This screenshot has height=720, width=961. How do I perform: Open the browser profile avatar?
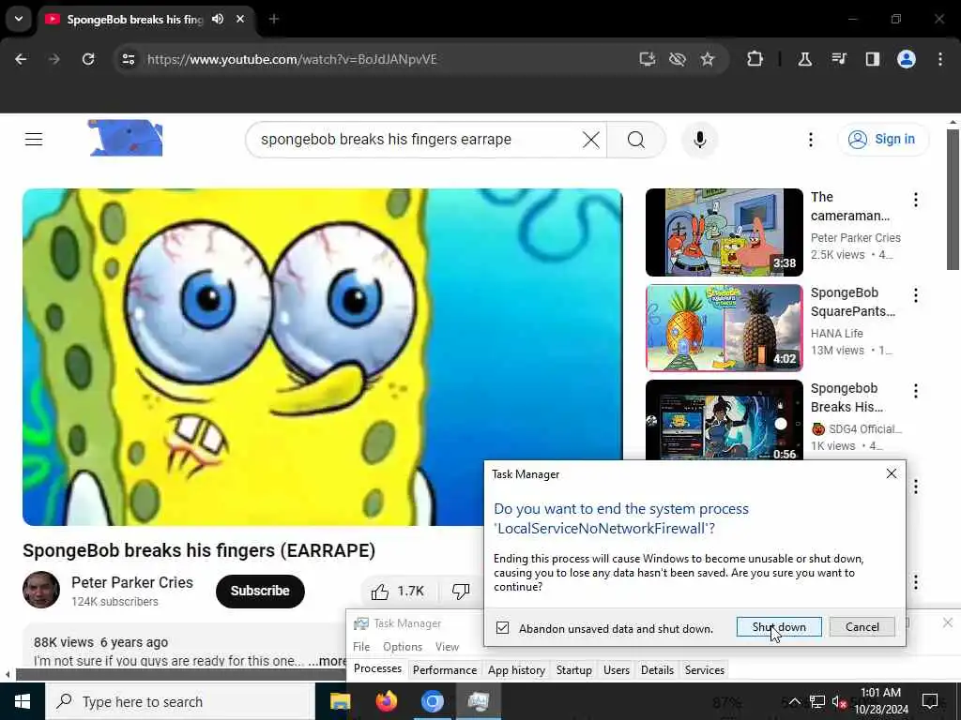[907, 59]
